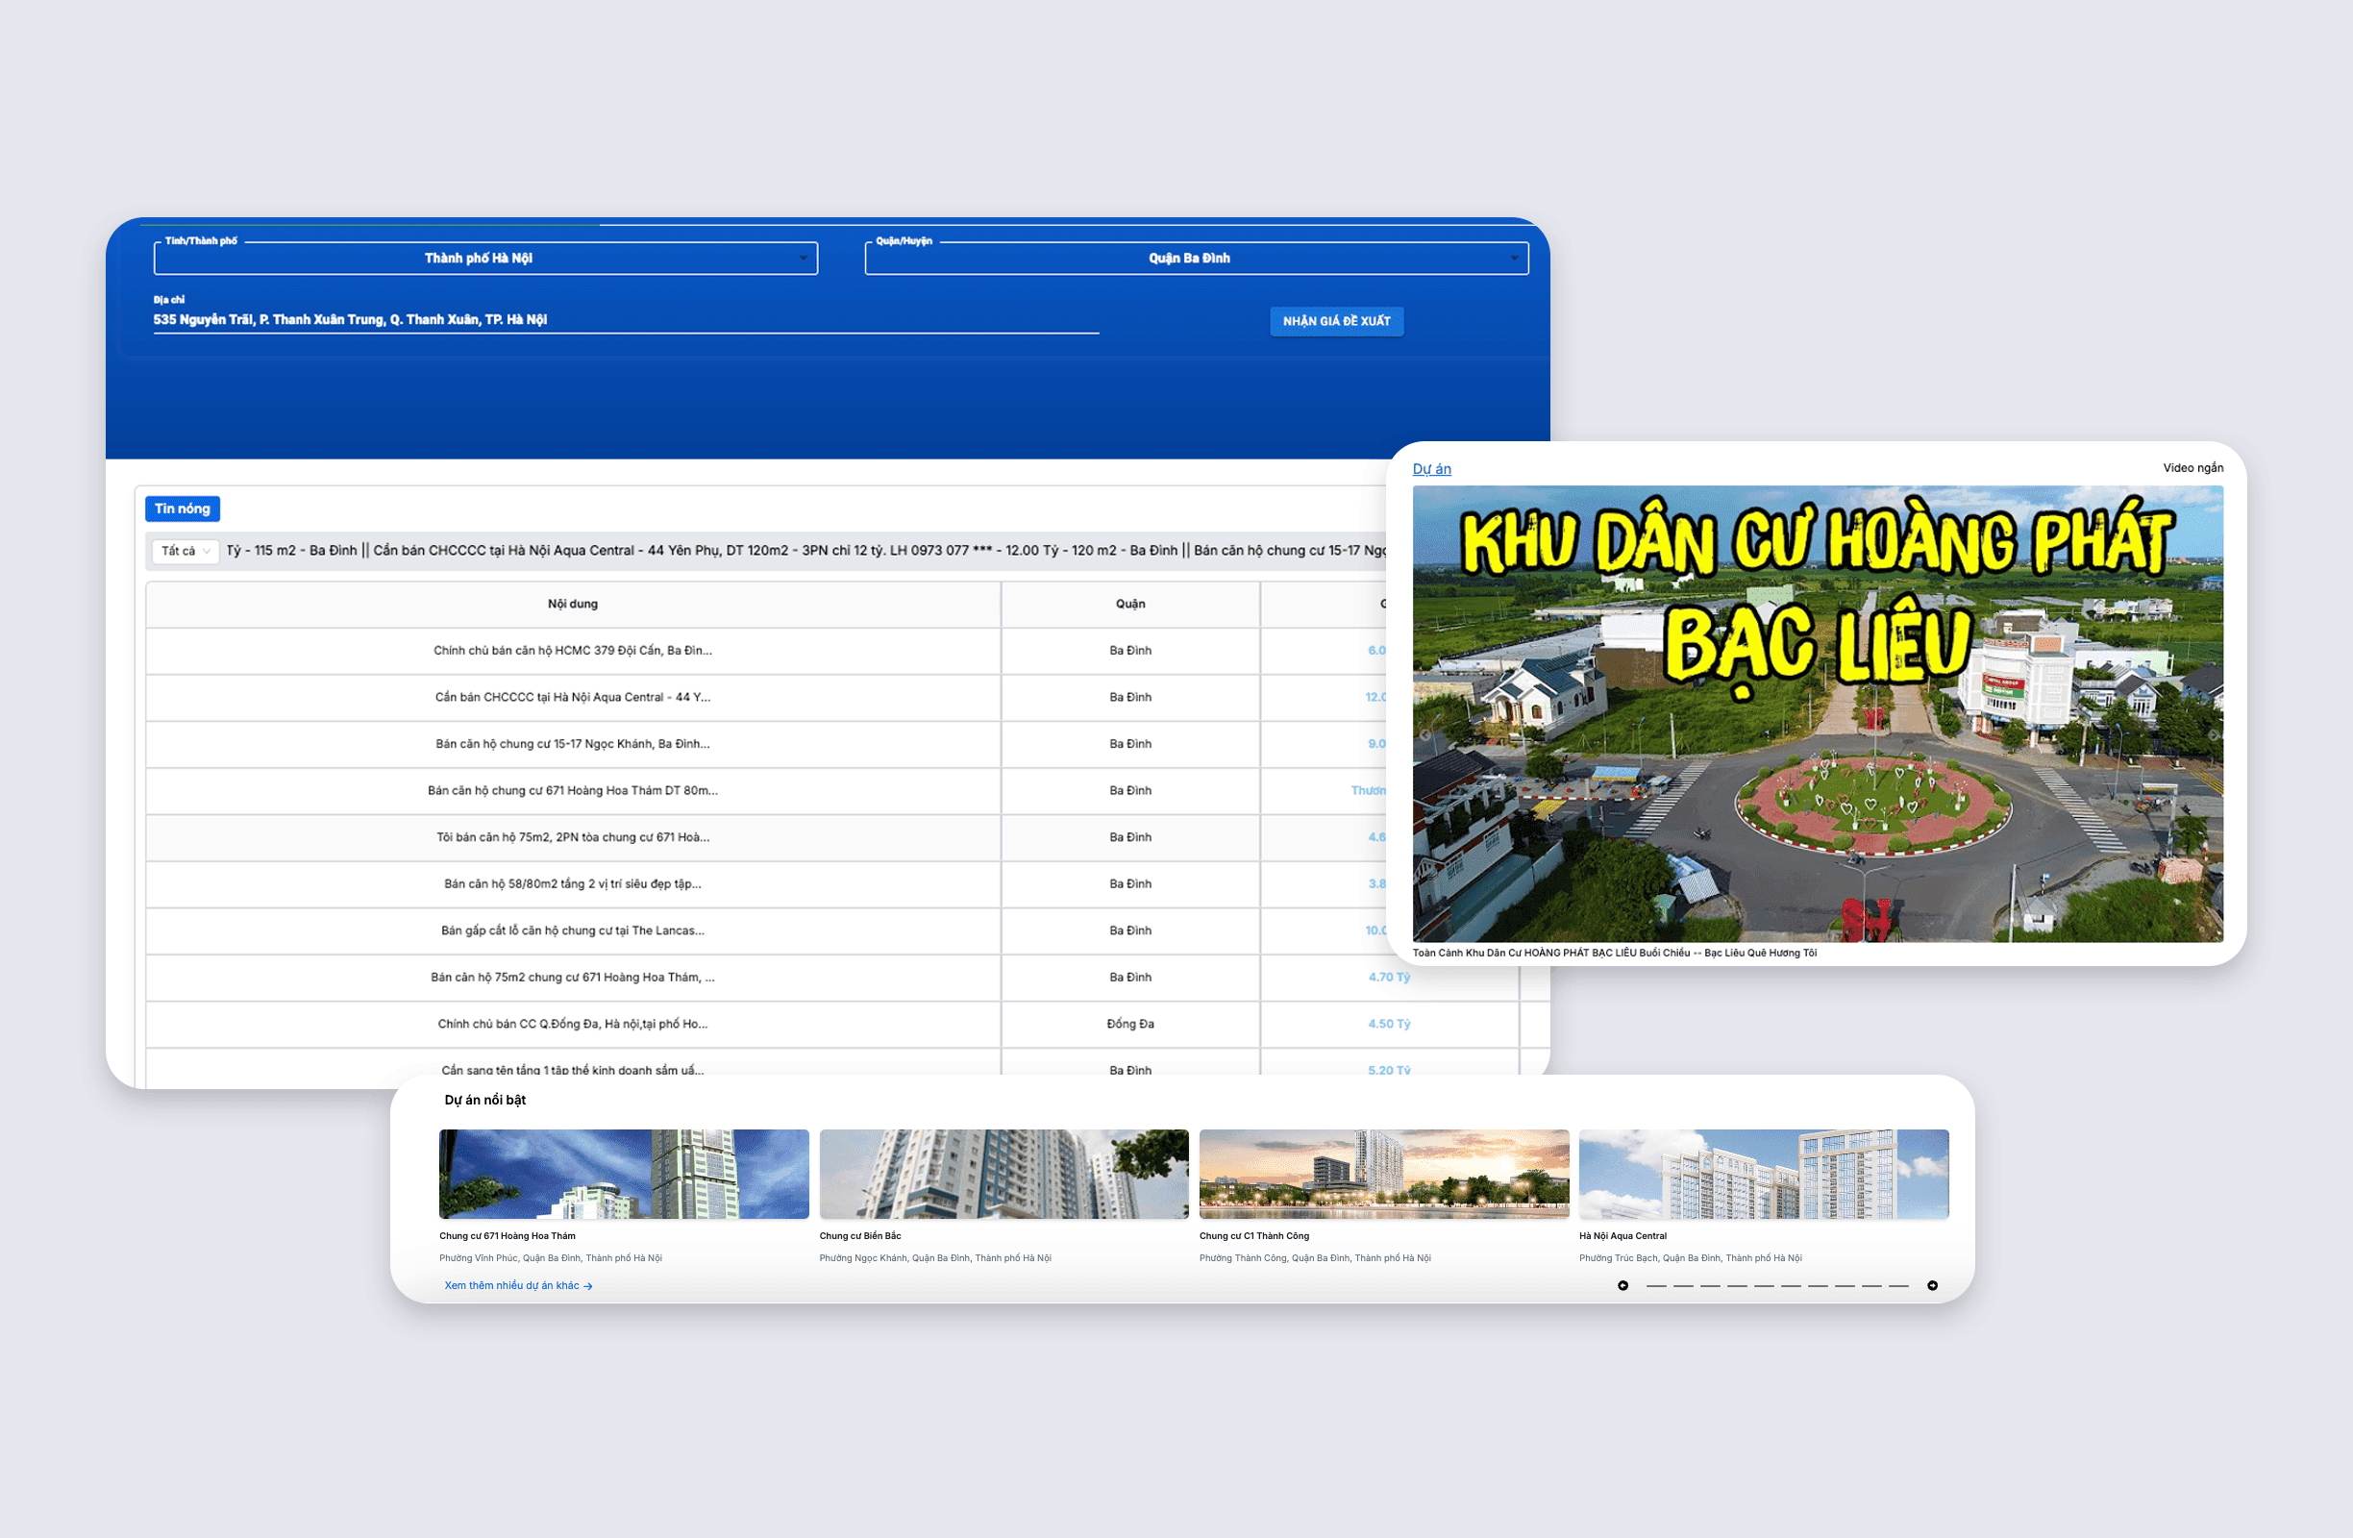Click the last carousel page indicator dash
The width and height of the screenshot is (2353, 1538).
click(x=1898, y=1285)
